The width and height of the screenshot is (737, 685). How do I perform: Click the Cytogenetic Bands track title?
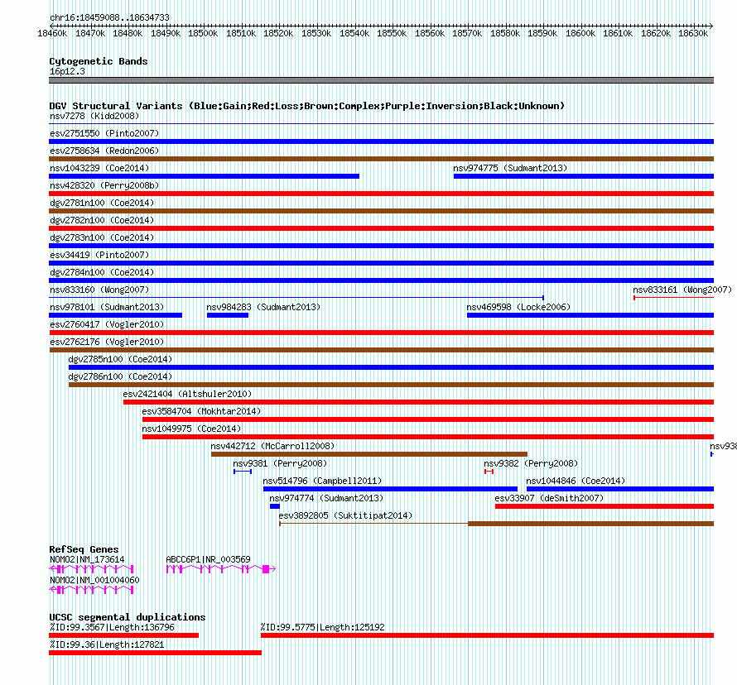coord(99,61)
